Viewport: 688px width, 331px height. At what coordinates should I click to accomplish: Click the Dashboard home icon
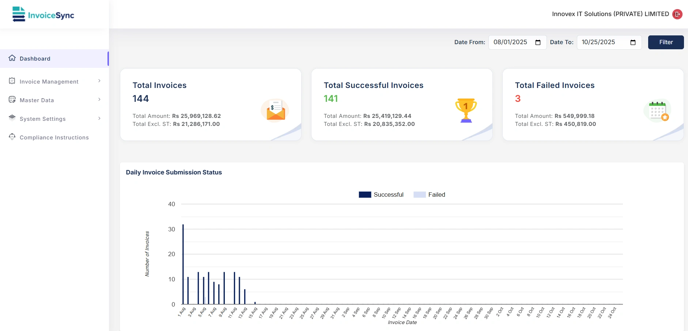point(12,58)
